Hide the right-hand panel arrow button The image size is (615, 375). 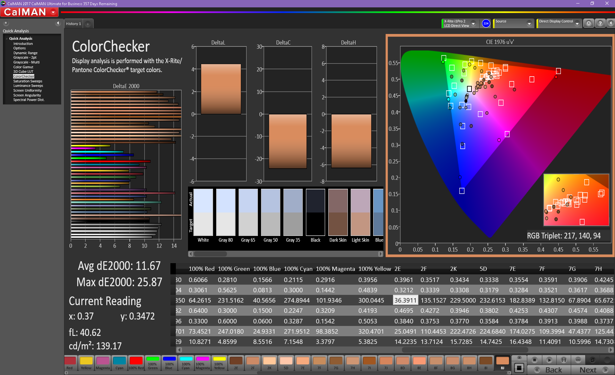[x=611, y=23]
